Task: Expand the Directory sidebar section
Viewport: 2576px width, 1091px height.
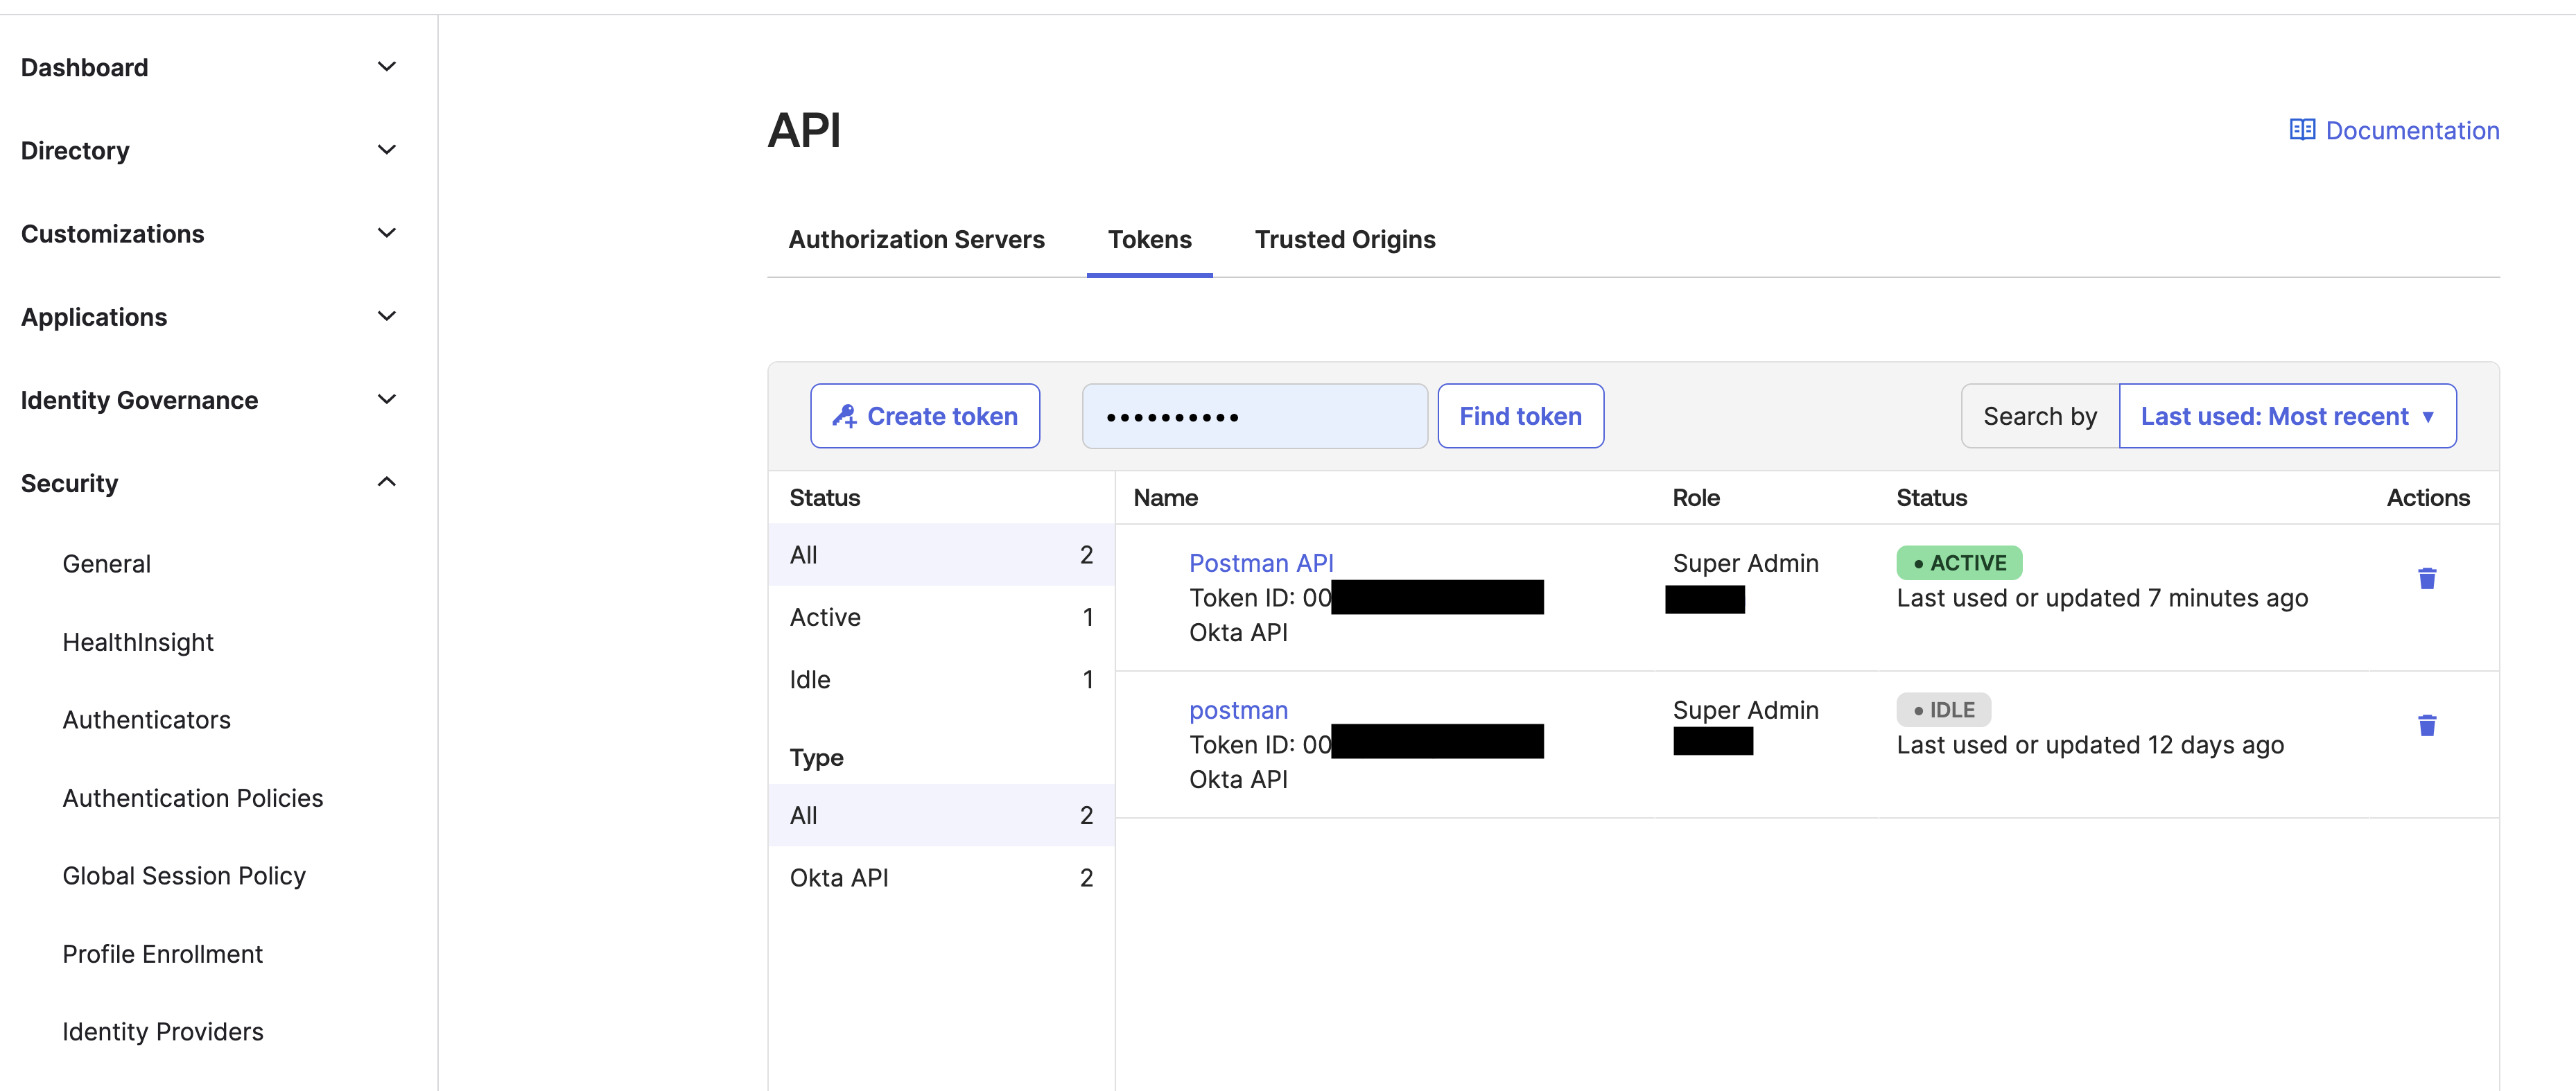Action: click(x=386, y=150)
